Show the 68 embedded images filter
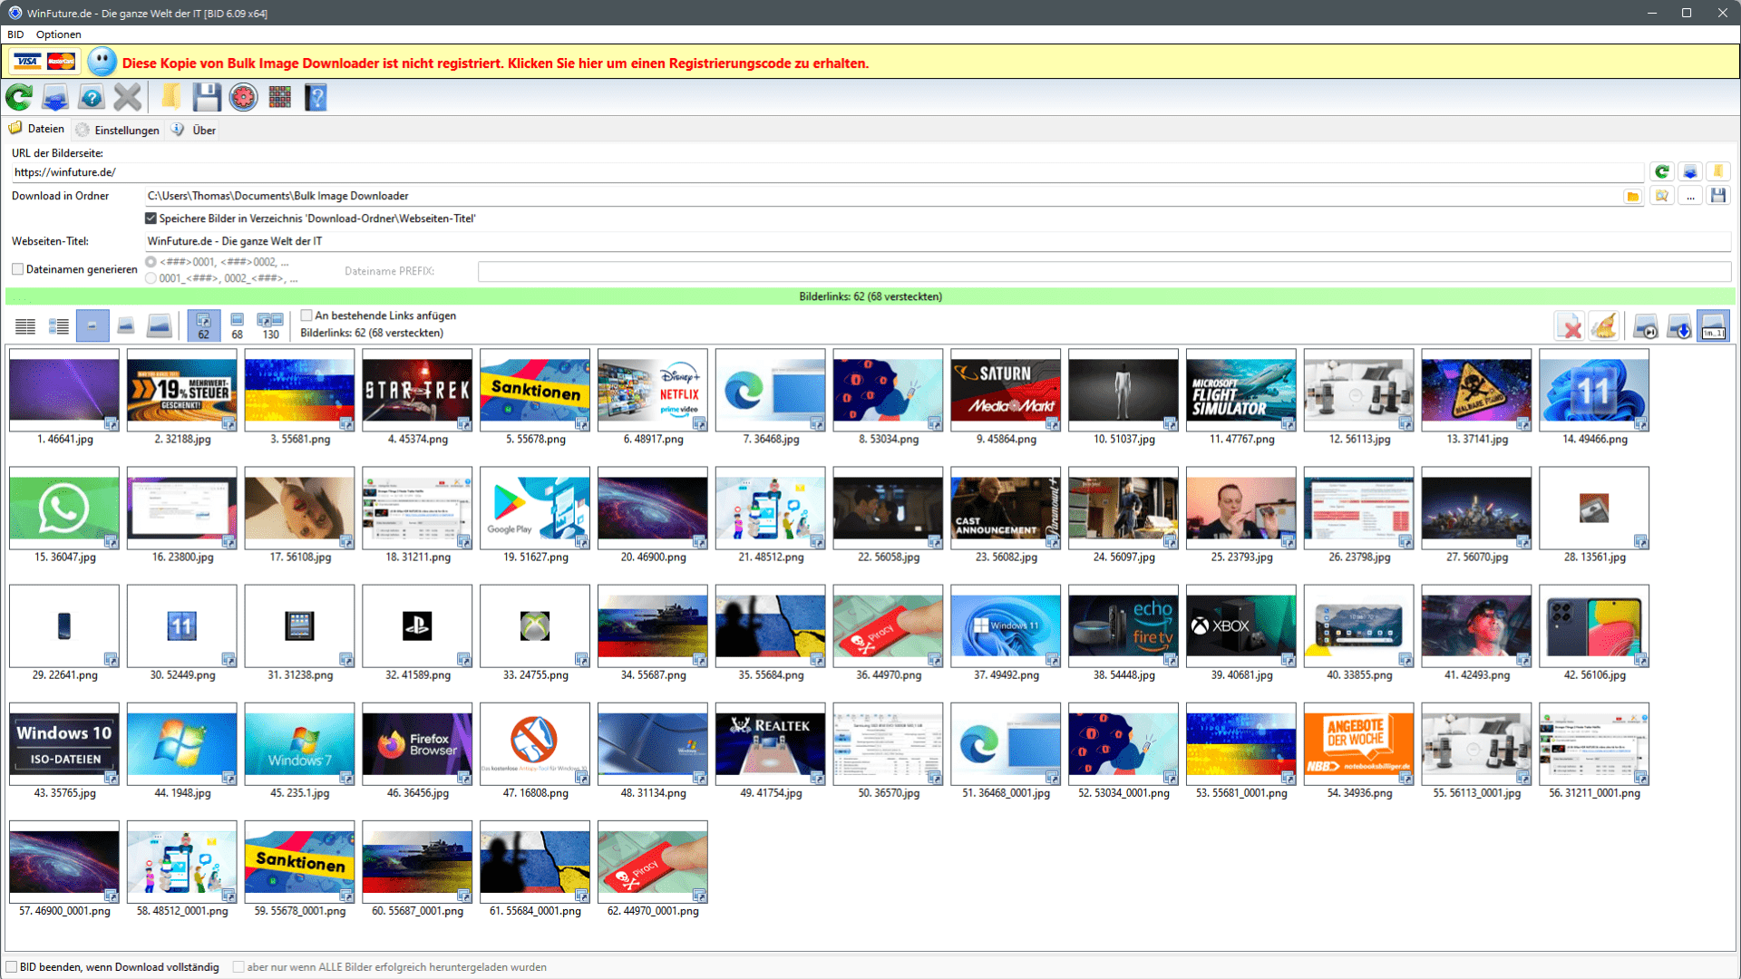Viewport: 1741px width, 979px height. pos(237,326)
